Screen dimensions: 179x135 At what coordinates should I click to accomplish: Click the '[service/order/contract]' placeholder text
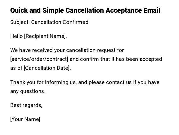[x=39, y=59]
